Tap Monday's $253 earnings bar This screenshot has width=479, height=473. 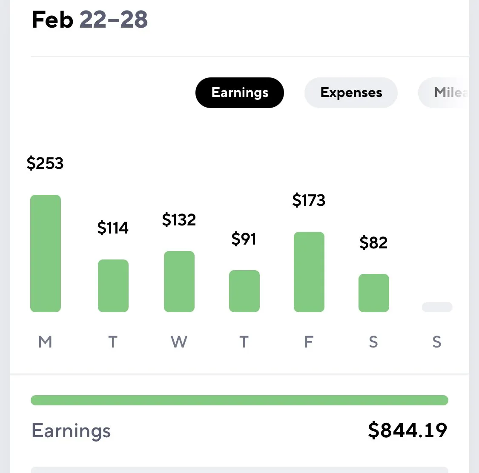click(46, 253)
